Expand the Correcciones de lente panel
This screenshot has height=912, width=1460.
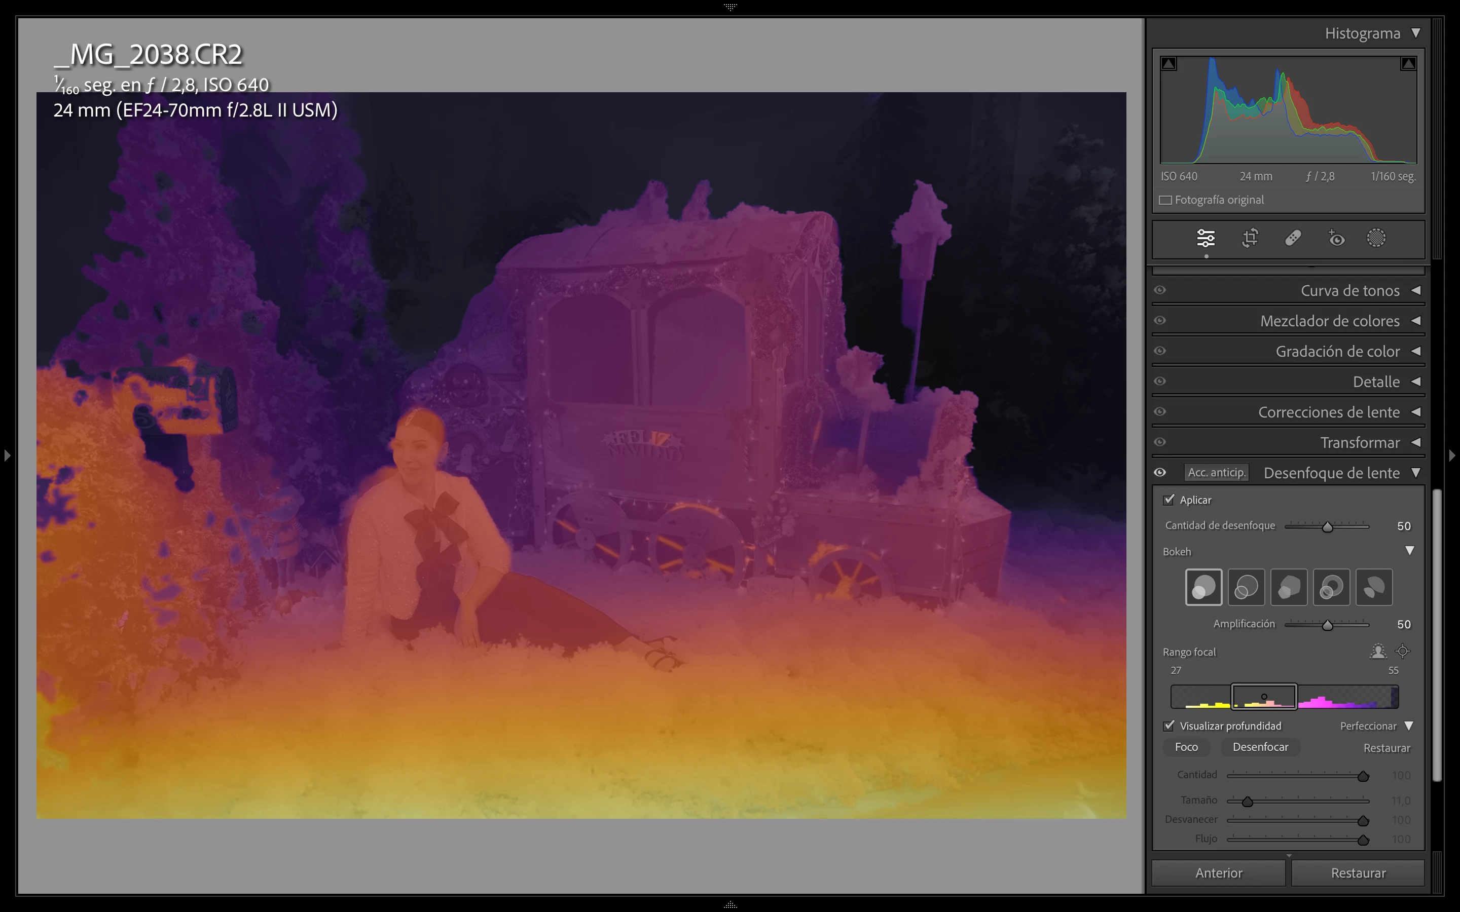click(1415, 412)
